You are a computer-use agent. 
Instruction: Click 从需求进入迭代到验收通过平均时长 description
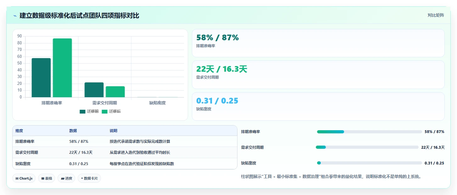point(140,153)
